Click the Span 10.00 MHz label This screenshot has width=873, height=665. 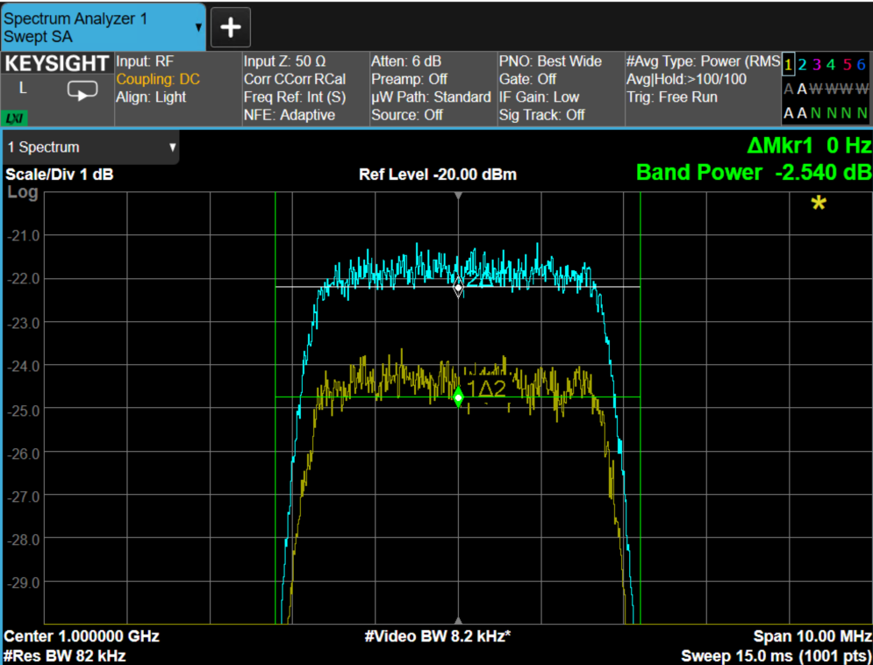[x=812, y=636]
